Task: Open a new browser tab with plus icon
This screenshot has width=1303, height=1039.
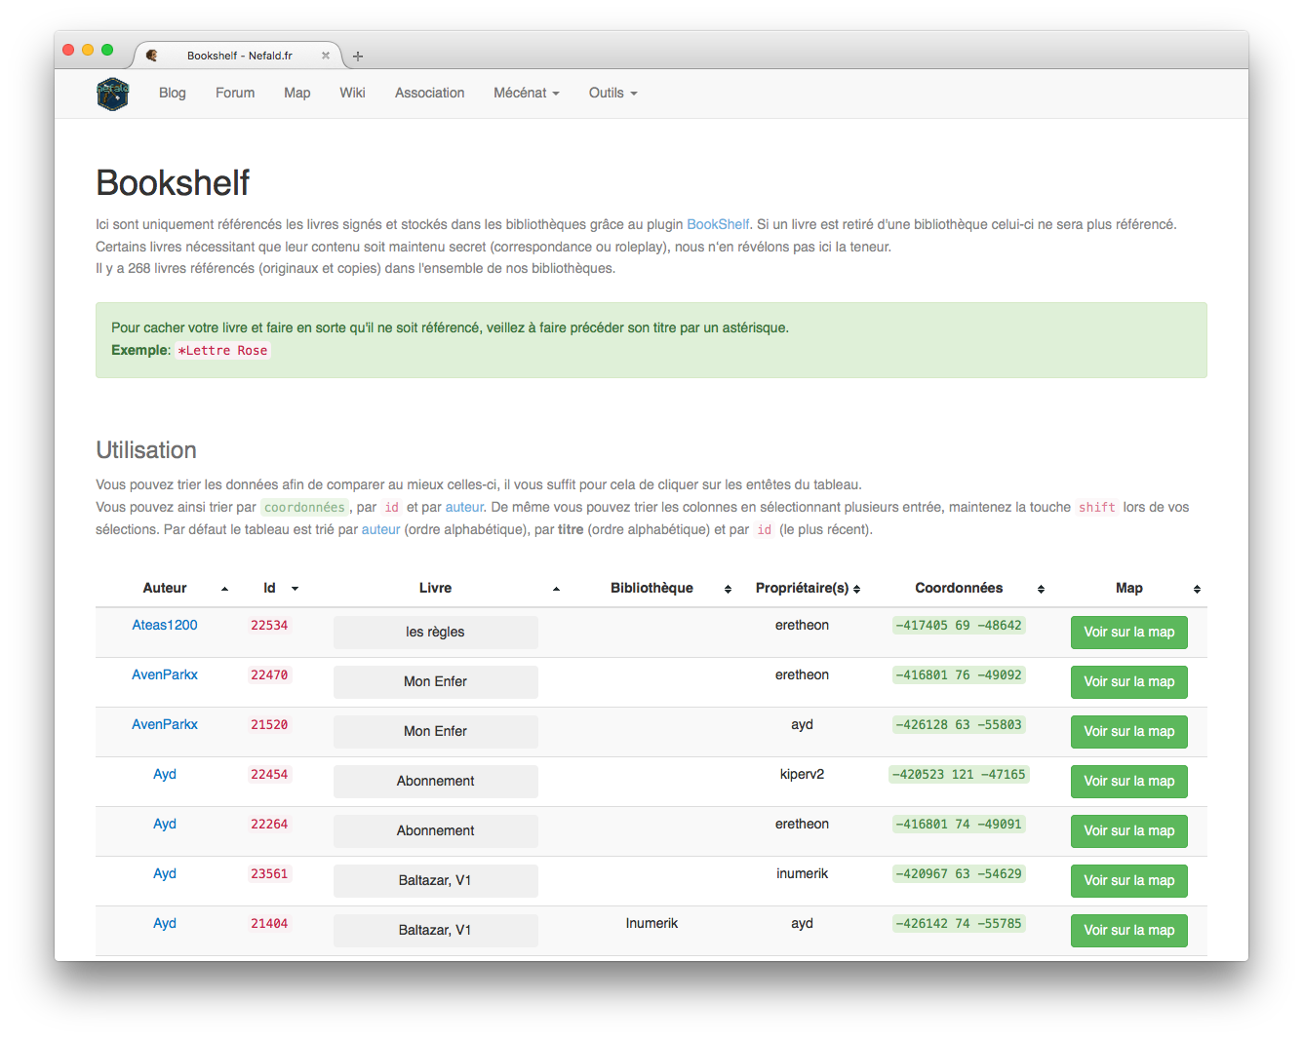Action: (x=358, y=57)
